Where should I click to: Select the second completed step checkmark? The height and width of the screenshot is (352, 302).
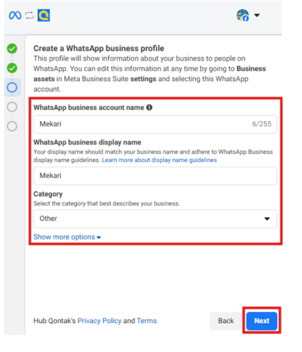[12, 68]
